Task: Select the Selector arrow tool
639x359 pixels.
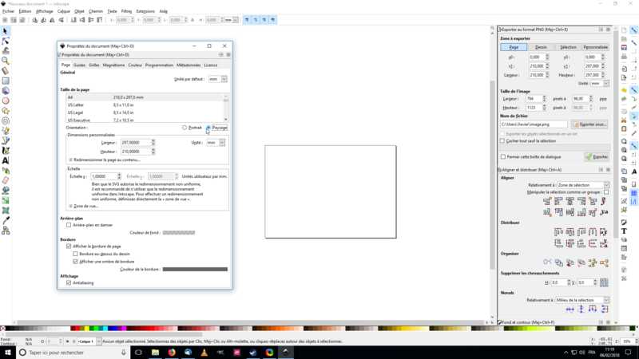Action: [6, 31]
